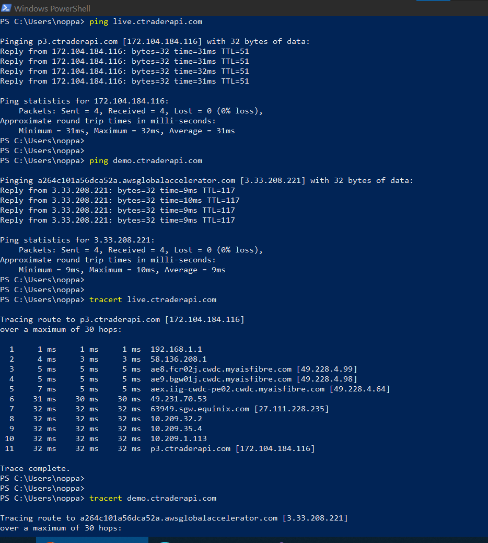Click the 'tracert live.ctraderapi.com' command

tap(153, 299)
